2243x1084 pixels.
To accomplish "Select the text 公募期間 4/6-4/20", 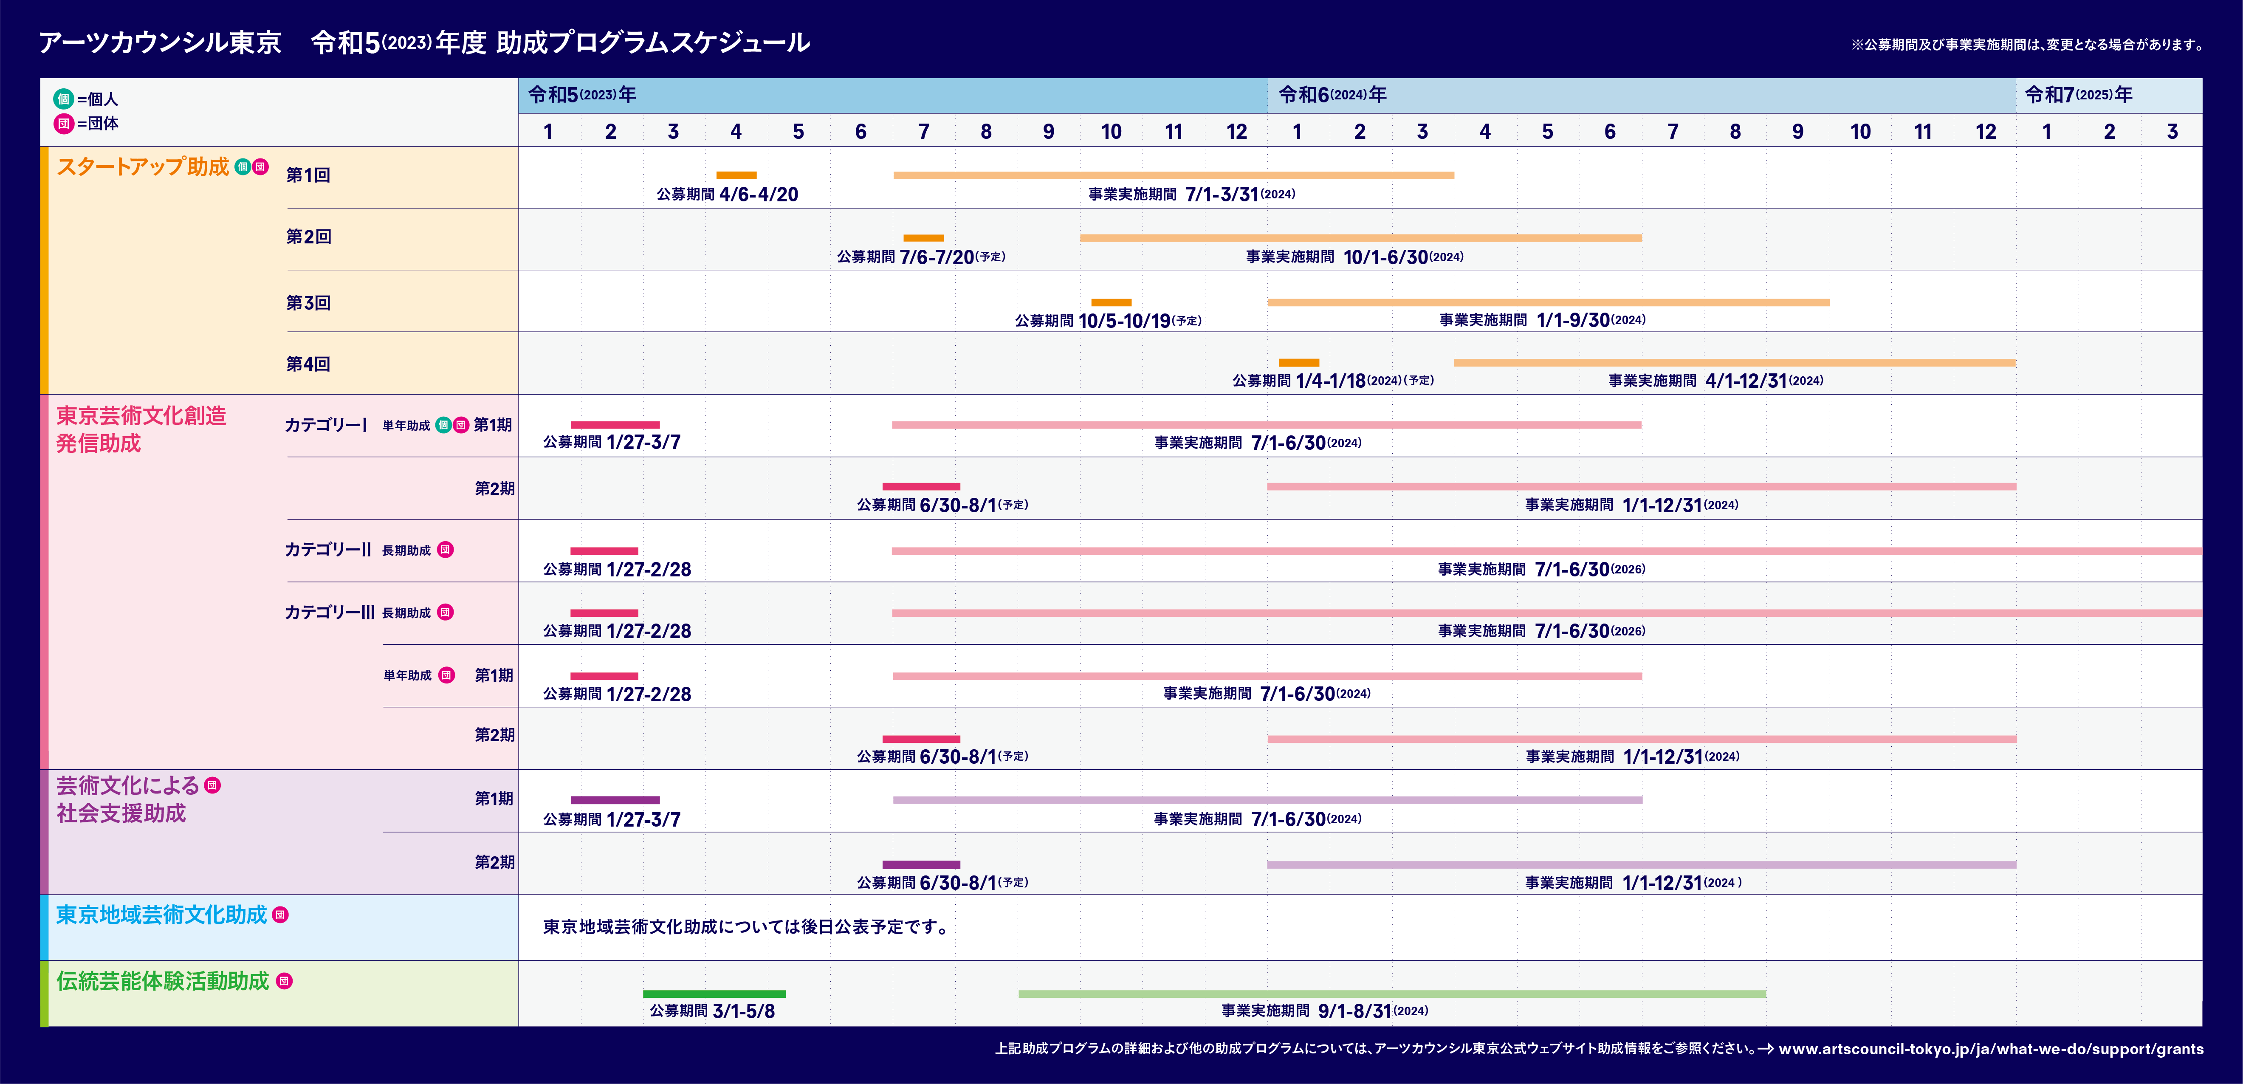I will coord(727,194).
